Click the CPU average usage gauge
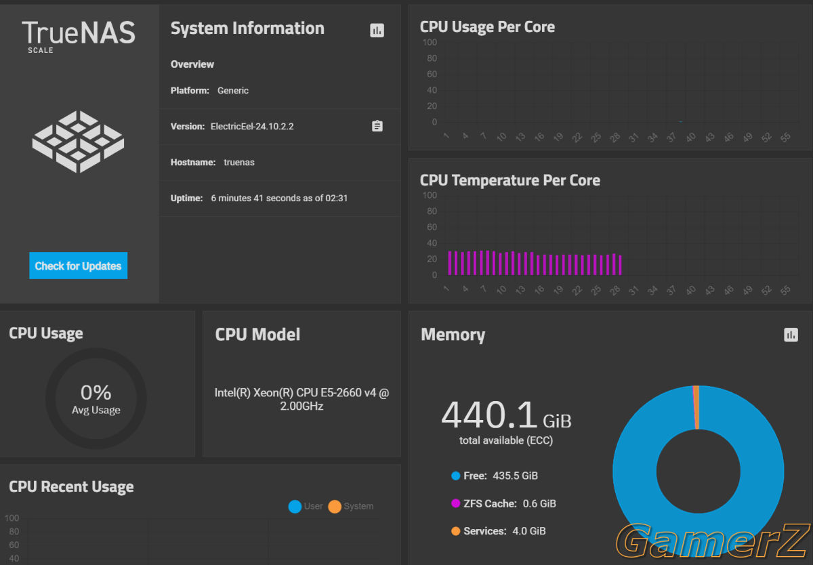The height and width of the screenshot is (565, 813). (96, 398)
